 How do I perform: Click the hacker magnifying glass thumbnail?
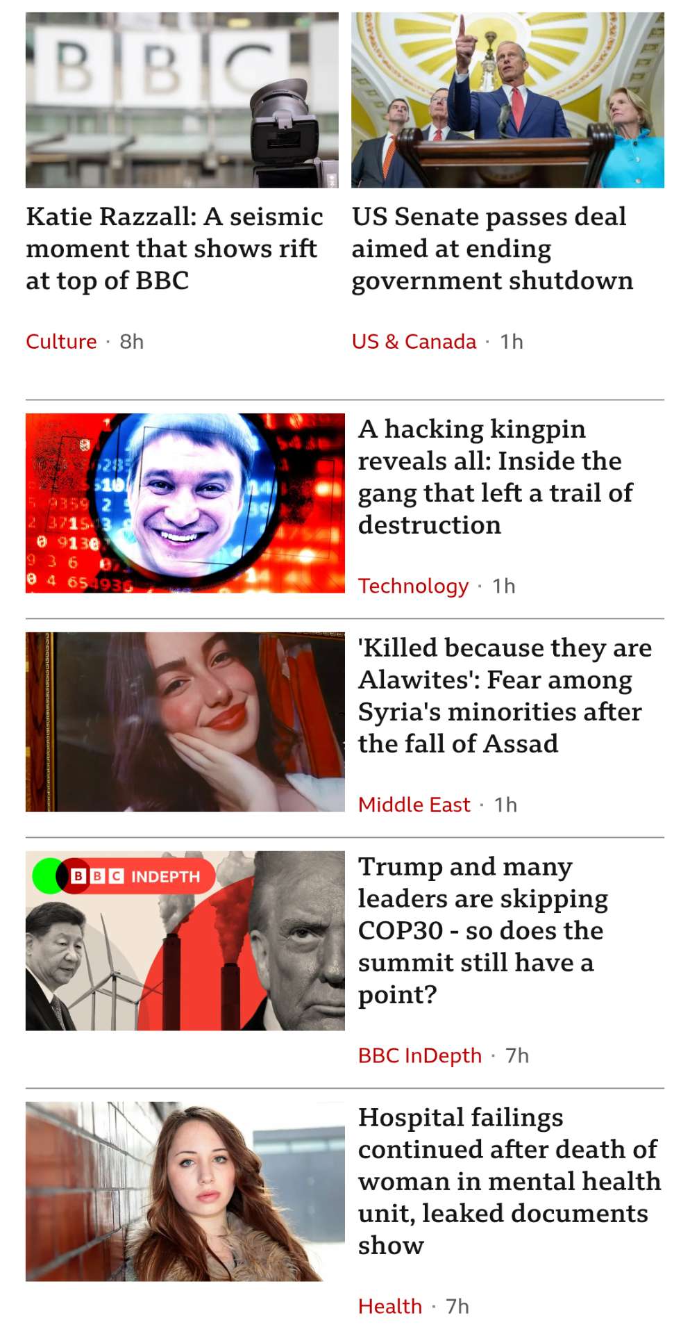185,503
